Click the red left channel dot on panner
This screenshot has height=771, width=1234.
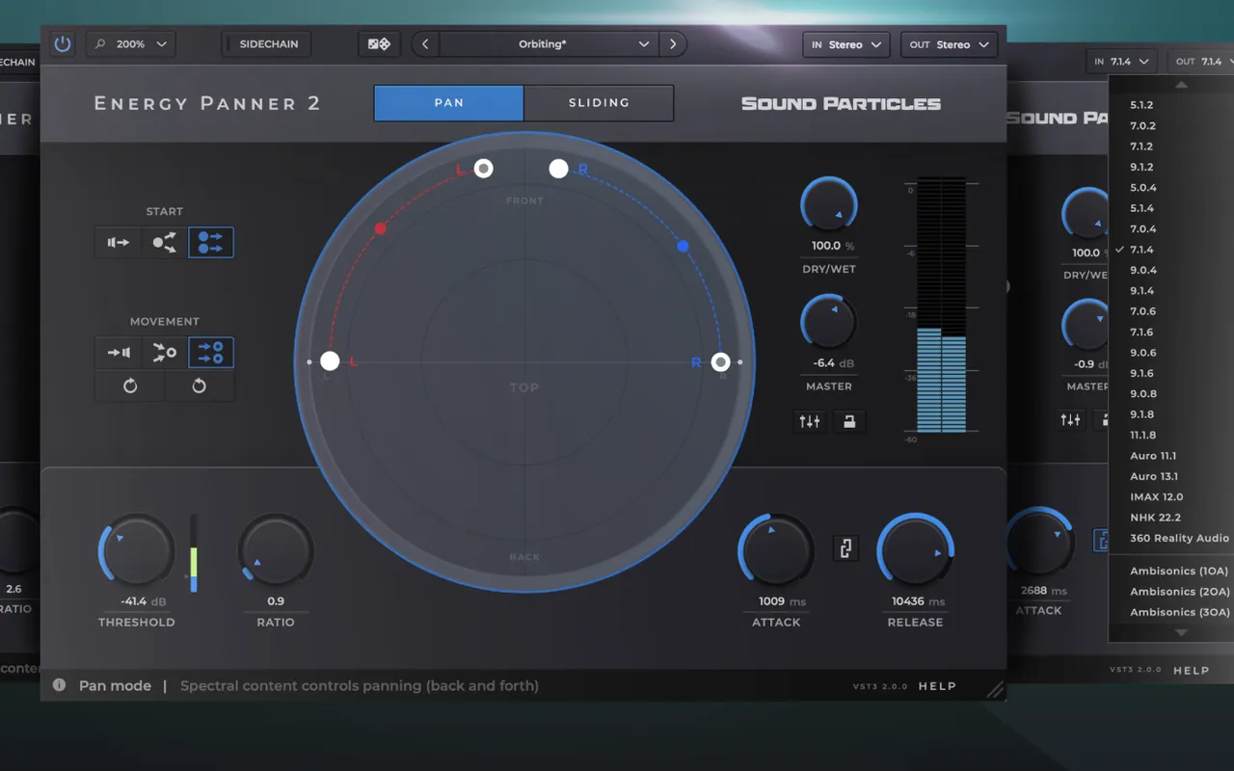tap(380, 228)
